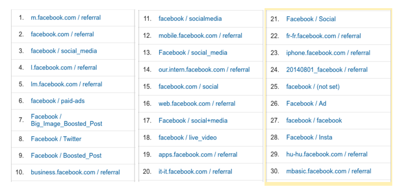
Task: Open l.facebook.com / referral link
Action: [x=64, y=68]
